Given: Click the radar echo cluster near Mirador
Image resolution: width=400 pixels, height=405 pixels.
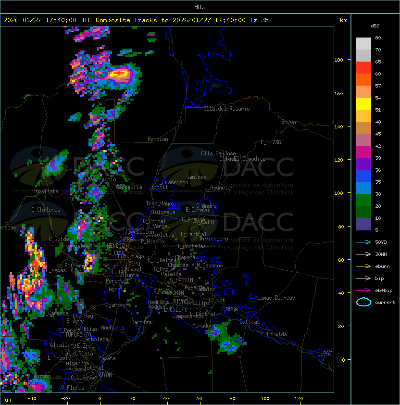Looking at the screenshot, I should tap(226, 339).
